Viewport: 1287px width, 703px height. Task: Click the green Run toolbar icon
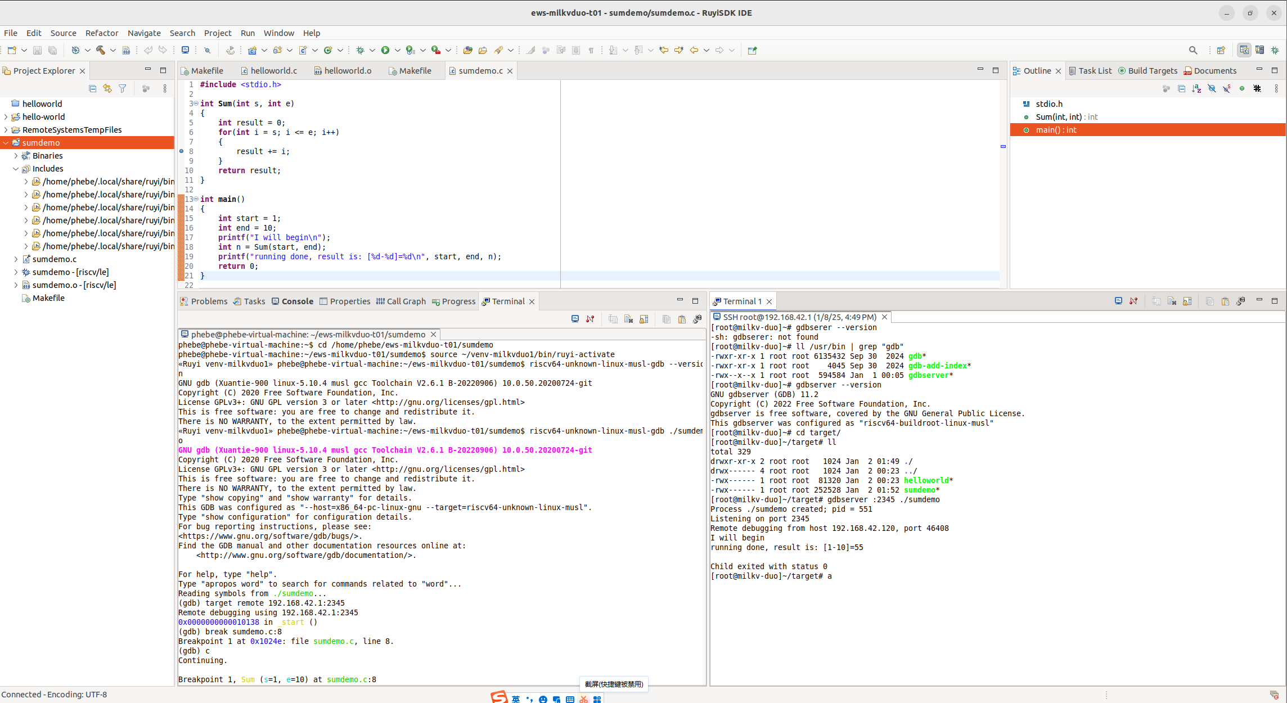coord(385,50)
